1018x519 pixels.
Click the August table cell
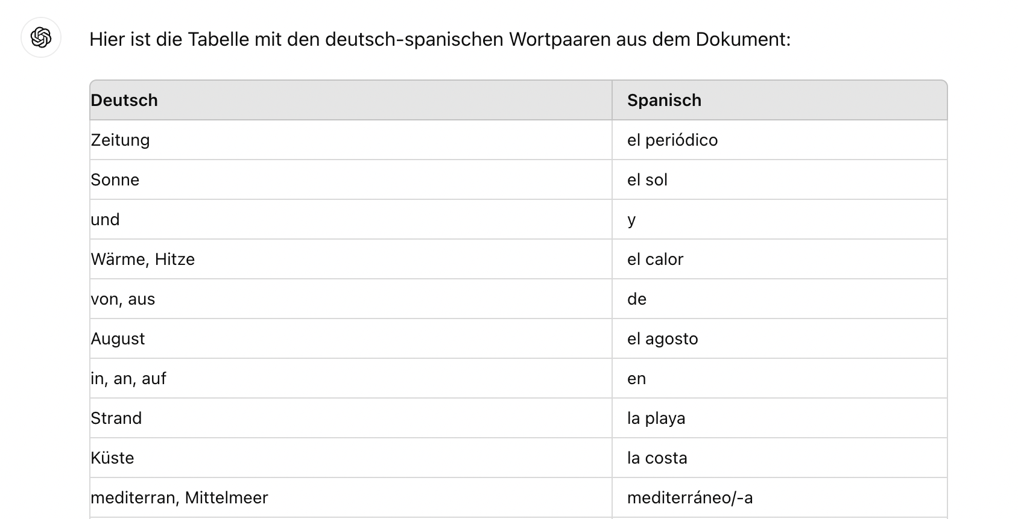click(x=118, y=339)
